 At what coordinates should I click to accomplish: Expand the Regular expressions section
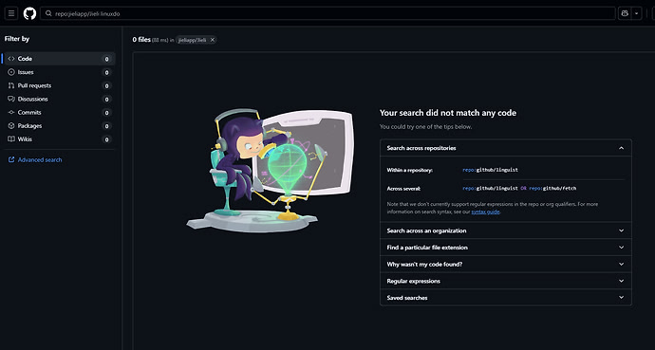(x=505, y=281)
